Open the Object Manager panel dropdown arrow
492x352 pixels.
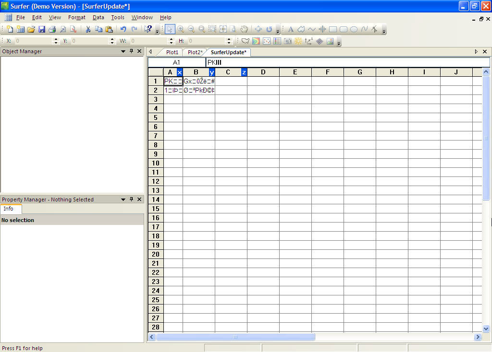[123, 51]
